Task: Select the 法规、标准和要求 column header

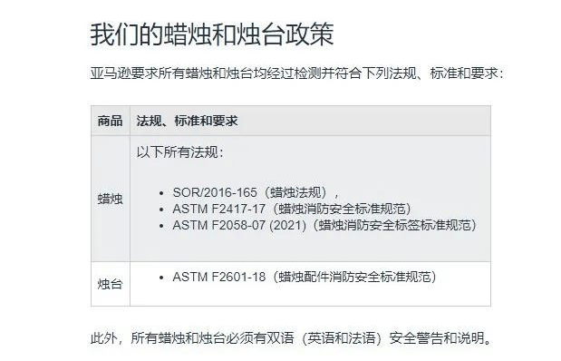Action: pos(310,121)
